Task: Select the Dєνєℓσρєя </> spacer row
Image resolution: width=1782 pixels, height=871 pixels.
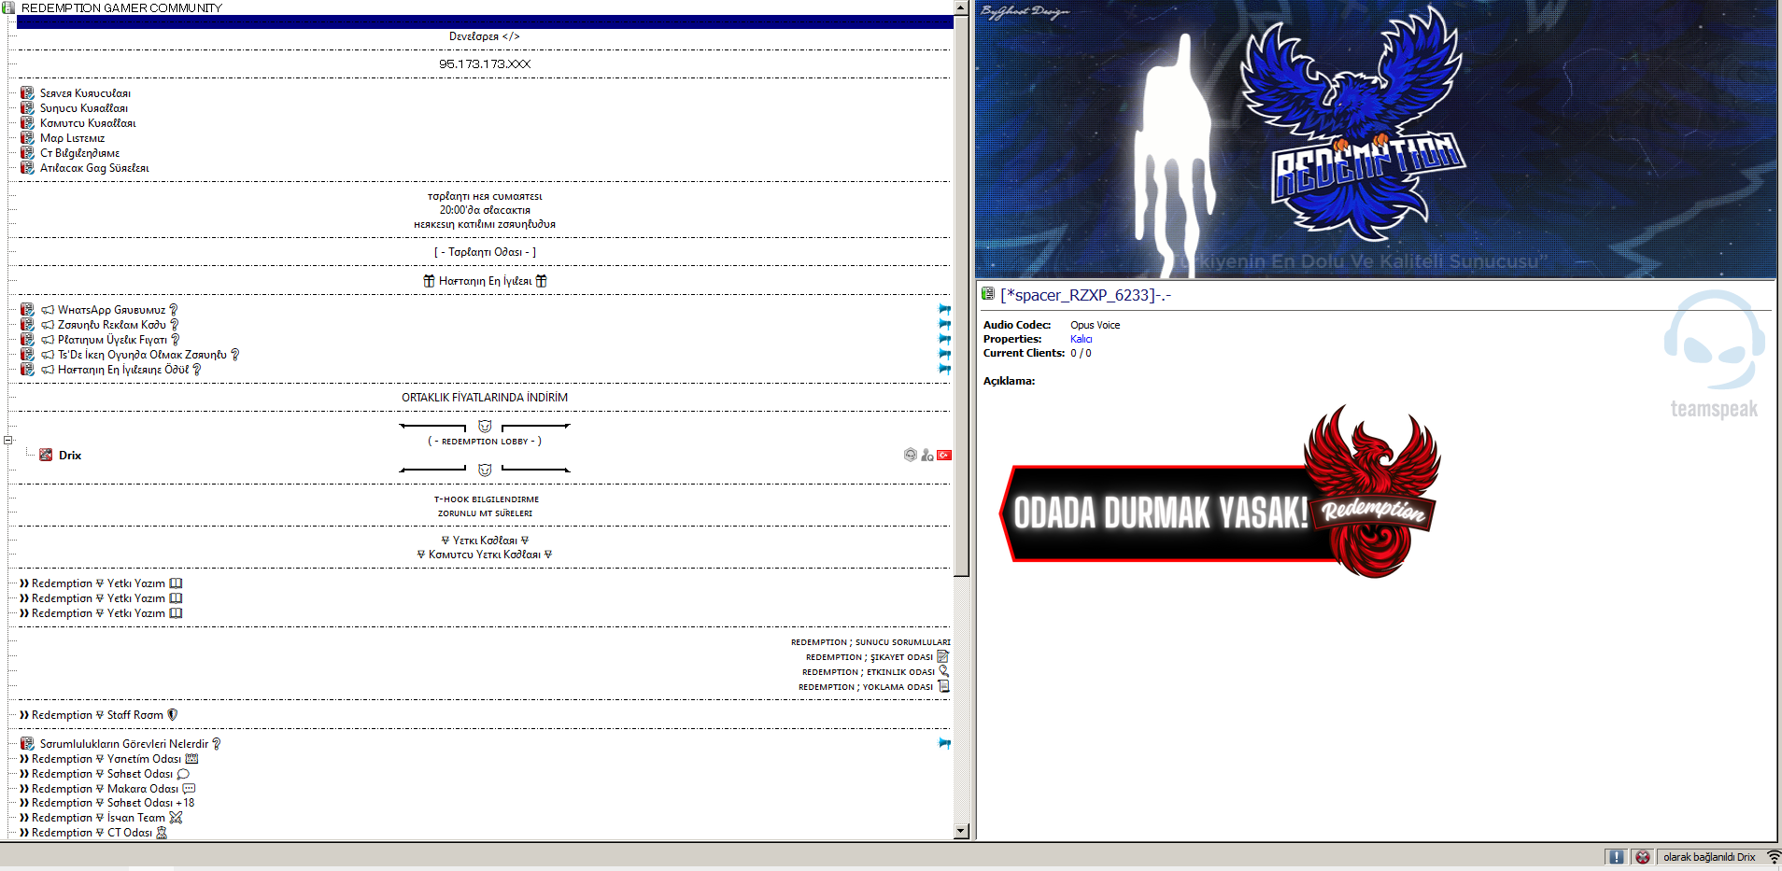Action: pyautogui.click(x=485, y=36)
